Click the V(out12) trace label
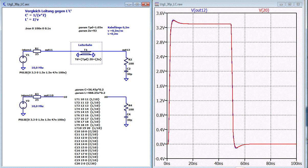The height and width of the screenshot is (168, 308). click(x=199, y=10)
